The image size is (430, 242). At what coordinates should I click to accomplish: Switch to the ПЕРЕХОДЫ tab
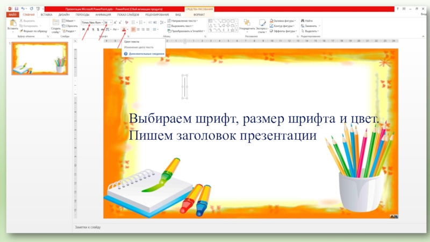pos(82,15)
